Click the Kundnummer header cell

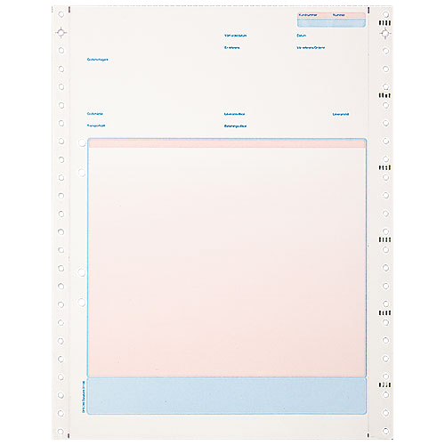pyautogui.click(x=314, y=15)
